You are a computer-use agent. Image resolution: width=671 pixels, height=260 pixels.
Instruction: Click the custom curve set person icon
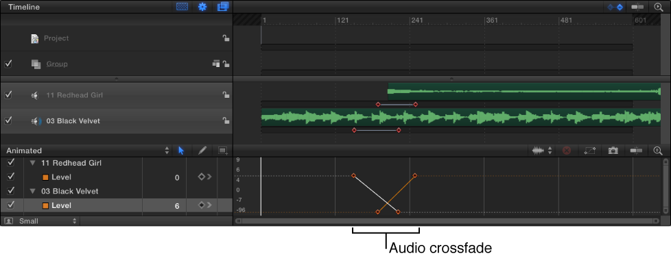(8, 221)
